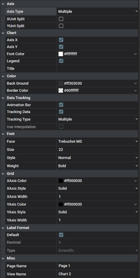Screen dimensions: 140x278
Task: Enable the XUnit Split checkbox
Action: tap(61, 19)
